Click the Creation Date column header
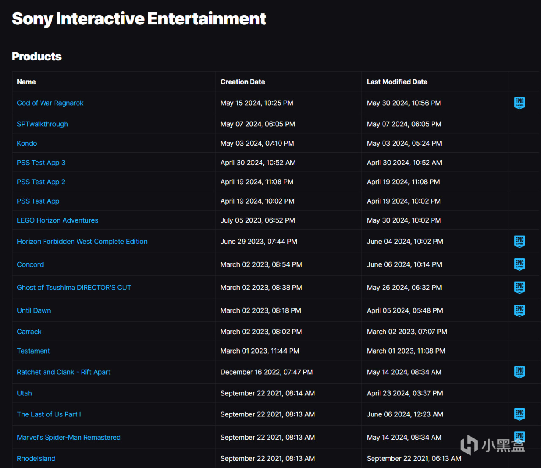 tap(243, 82)
